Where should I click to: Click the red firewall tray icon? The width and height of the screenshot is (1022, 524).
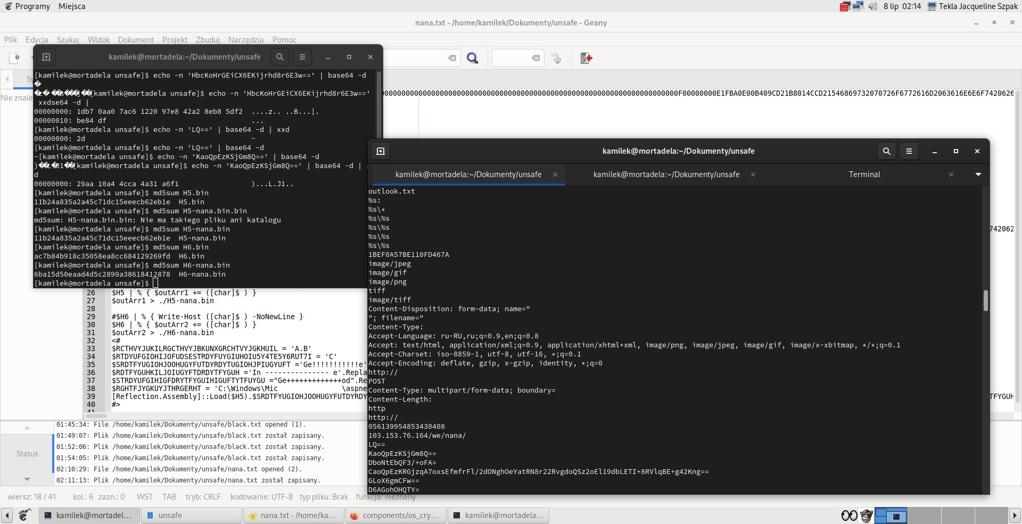point(845,6)
